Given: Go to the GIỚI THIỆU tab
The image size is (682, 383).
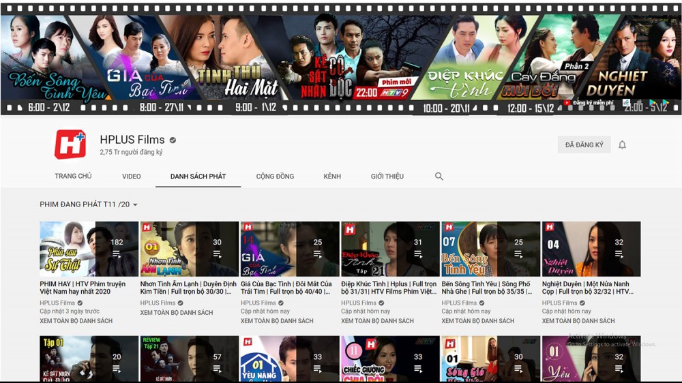Looking at the screenshot, I should click(x=387, y=177).
